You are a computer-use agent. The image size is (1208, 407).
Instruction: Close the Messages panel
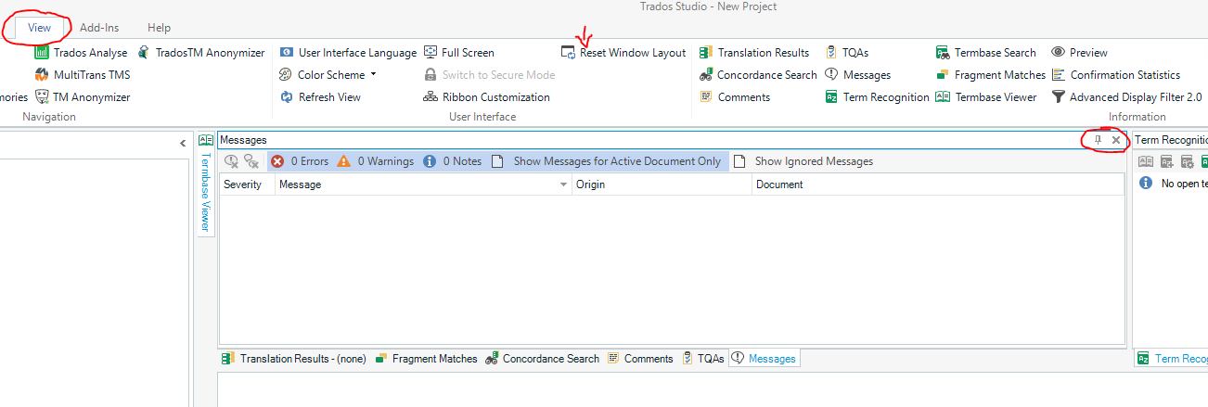pos(1116,140)
